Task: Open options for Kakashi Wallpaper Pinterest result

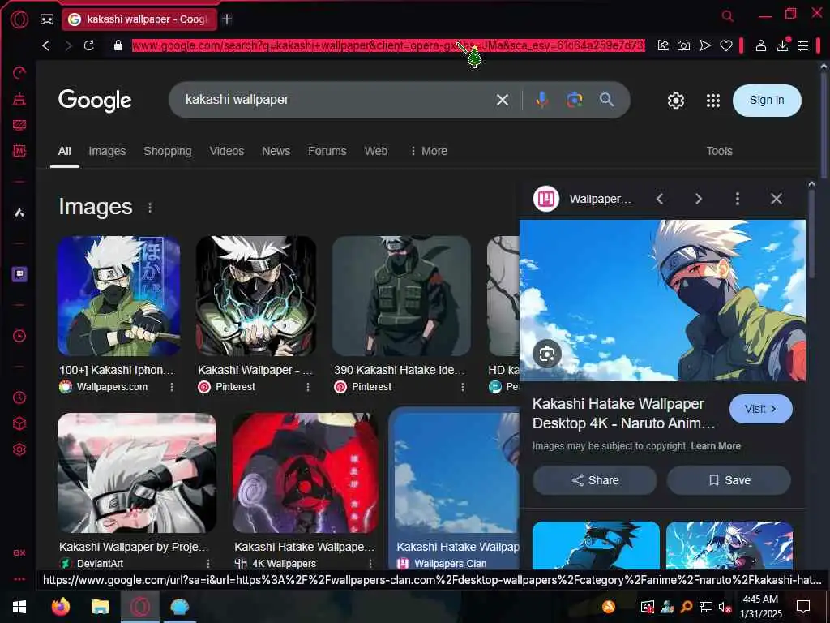Action: (307, 387)
